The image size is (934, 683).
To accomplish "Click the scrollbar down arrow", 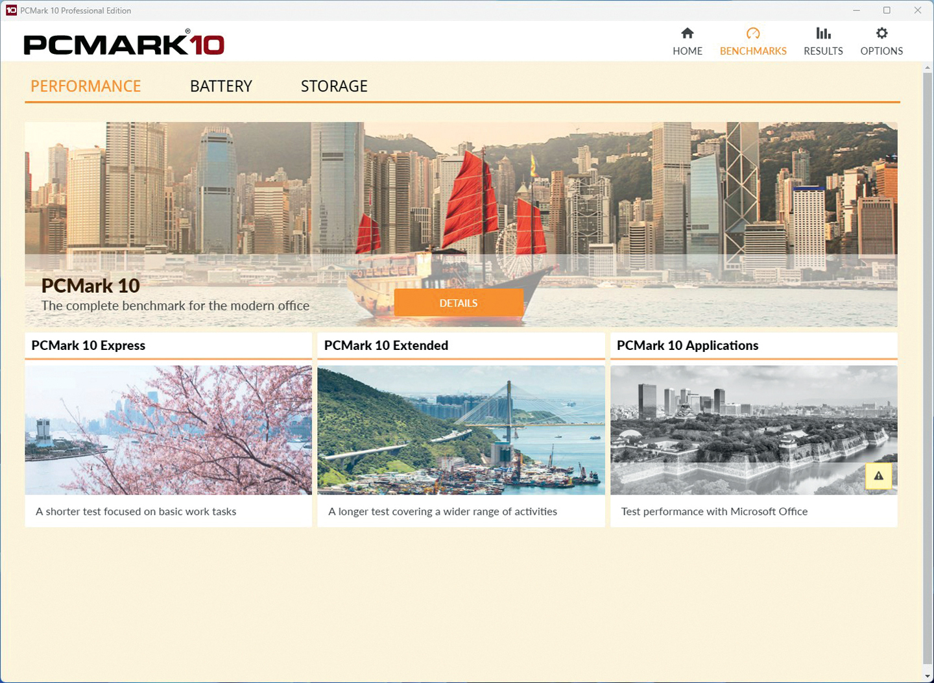I will pyautogui.click(x=928, y=677).
